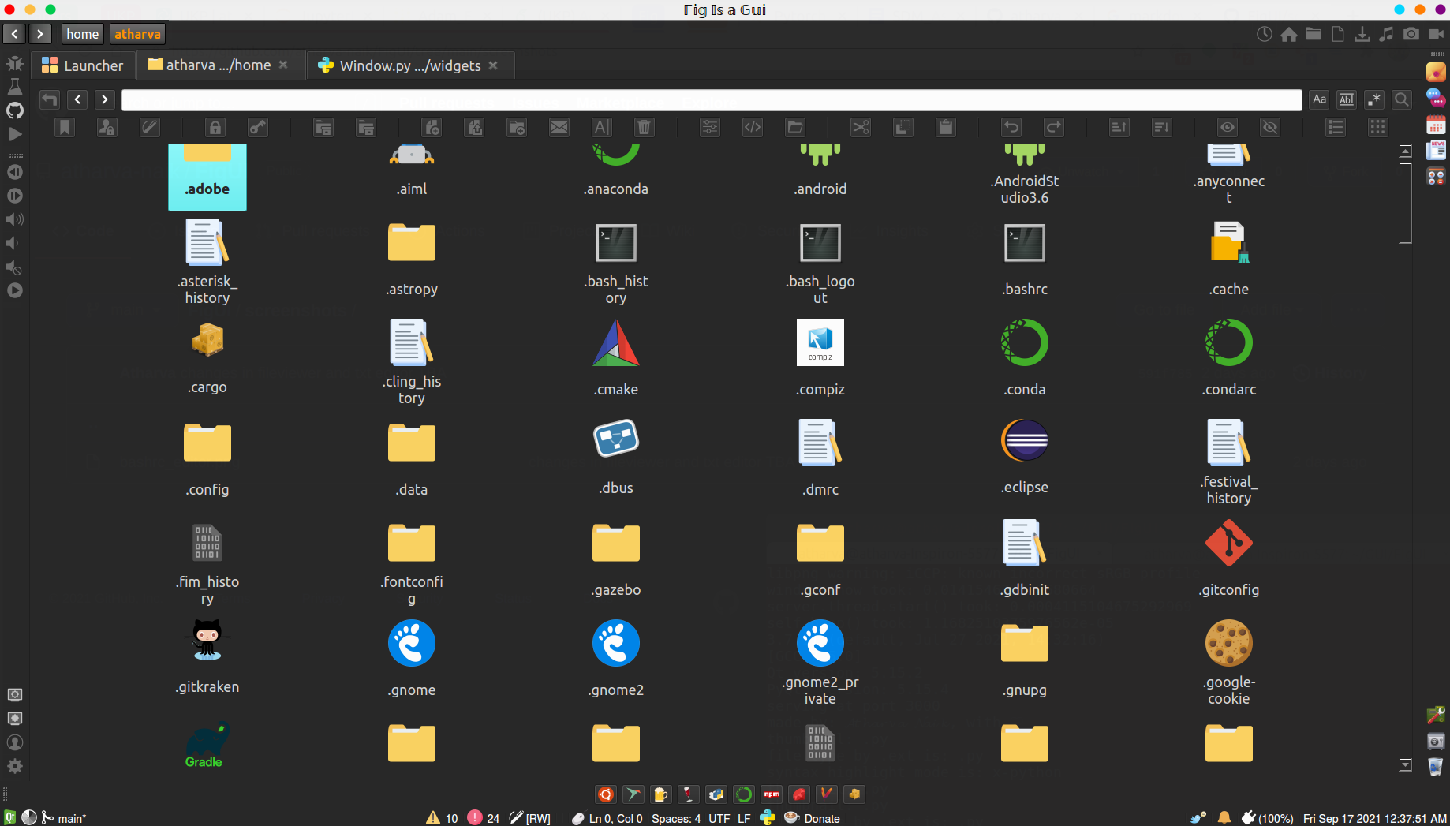Click the search magnifier button

tap(1402, 99)
